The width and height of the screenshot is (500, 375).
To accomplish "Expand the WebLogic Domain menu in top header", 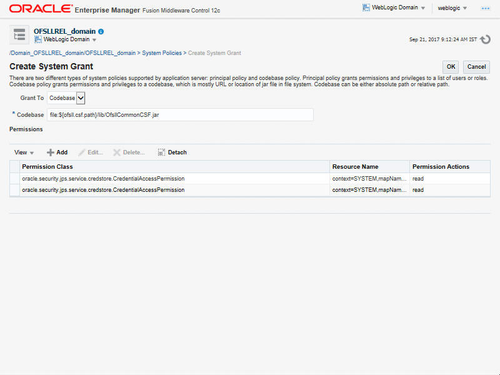I will tap(423, 8).
